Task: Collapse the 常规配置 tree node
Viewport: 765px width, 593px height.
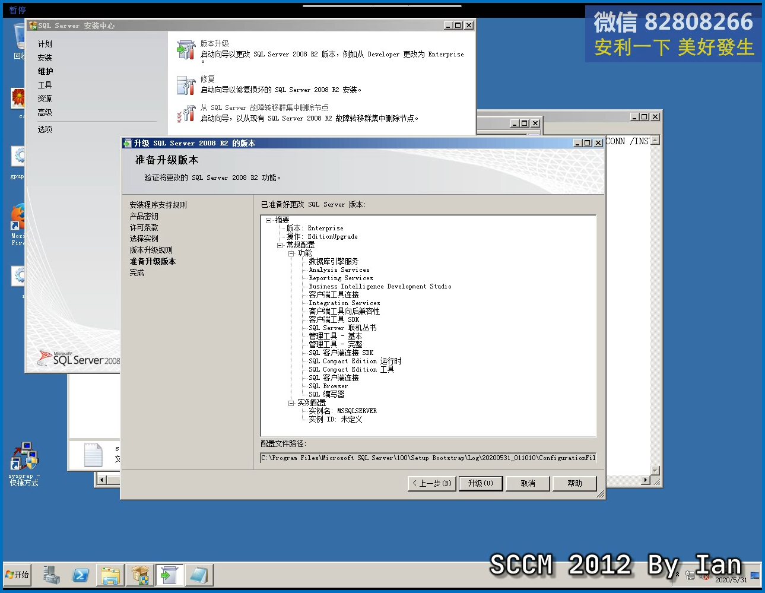Action: coord(280,245)
